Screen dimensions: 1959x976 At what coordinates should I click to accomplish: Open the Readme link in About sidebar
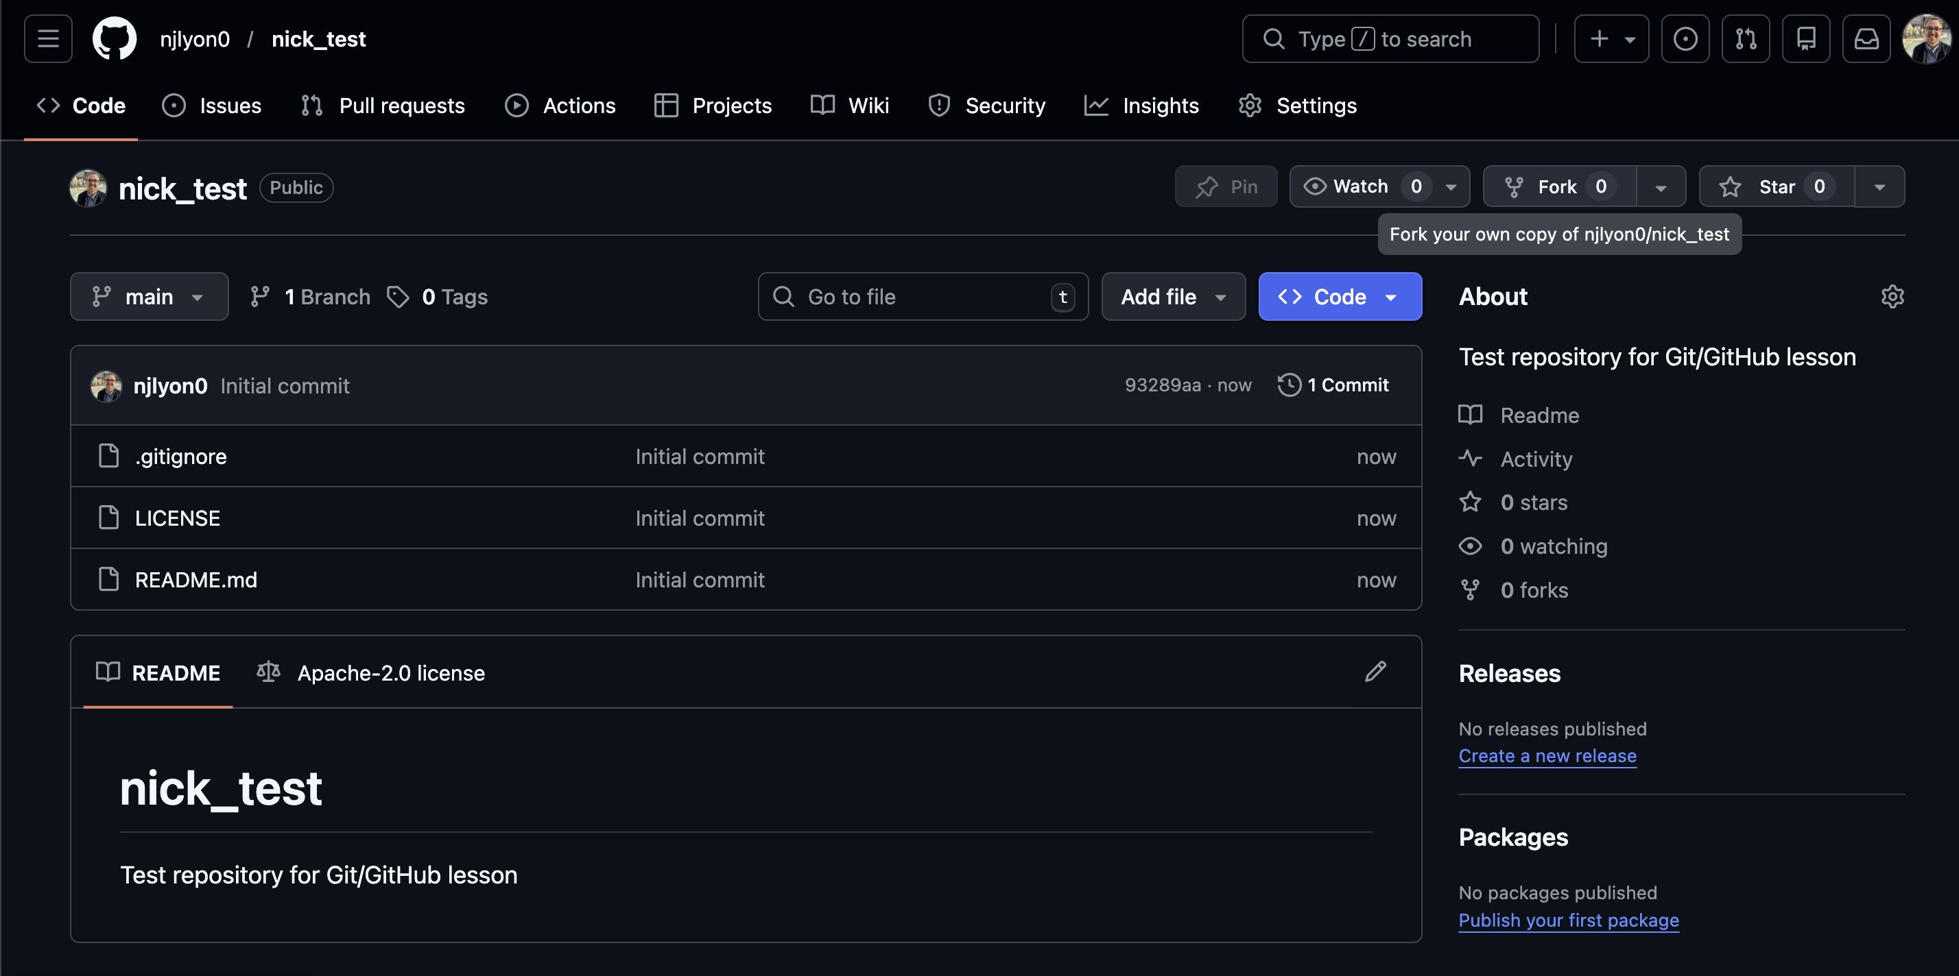[x=1519, y=415]
